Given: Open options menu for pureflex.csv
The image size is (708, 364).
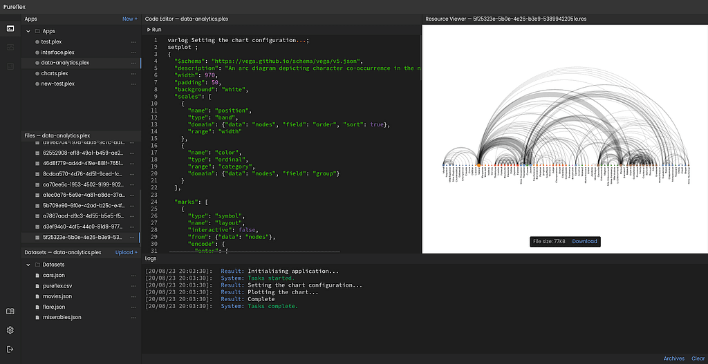Looking at the screenshot, I should 133,286.
